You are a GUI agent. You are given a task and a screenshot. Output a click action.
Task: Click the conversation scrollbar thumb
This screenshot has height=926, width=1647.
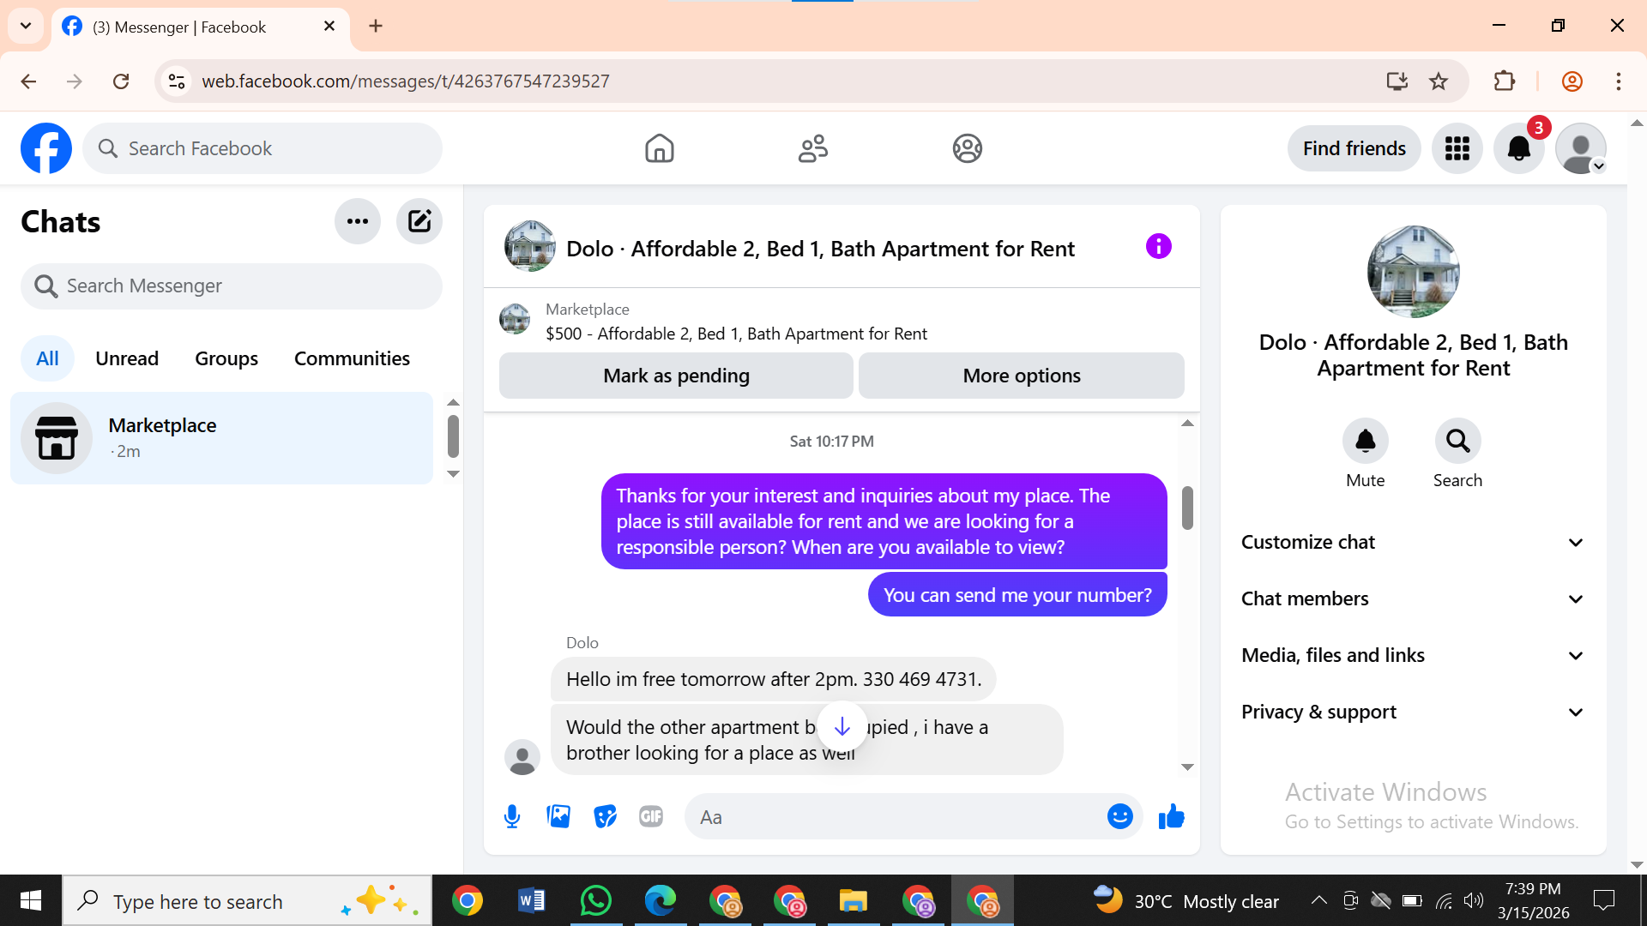click(x=1187, y=508)
